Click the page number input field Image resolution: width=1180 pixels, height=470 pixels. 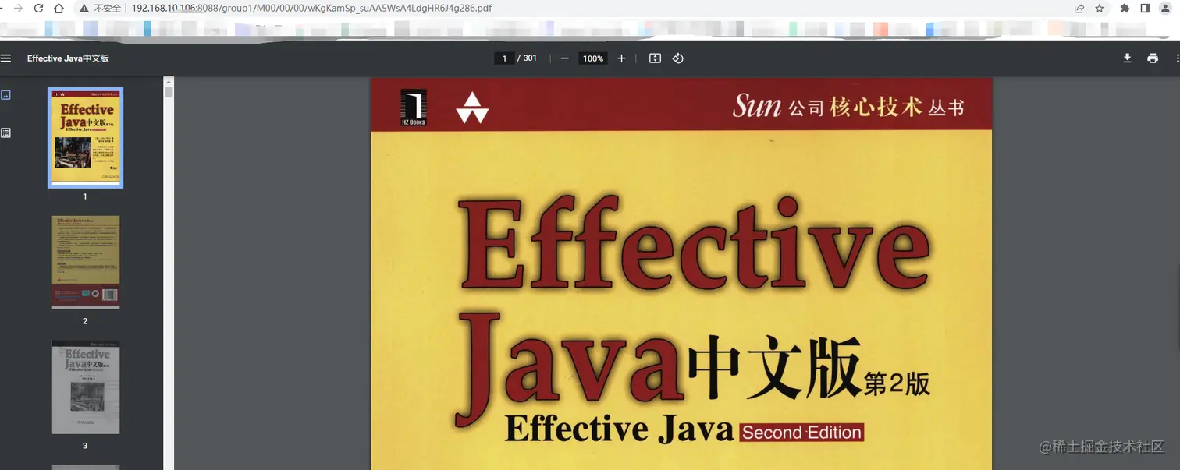coord(505,58)
